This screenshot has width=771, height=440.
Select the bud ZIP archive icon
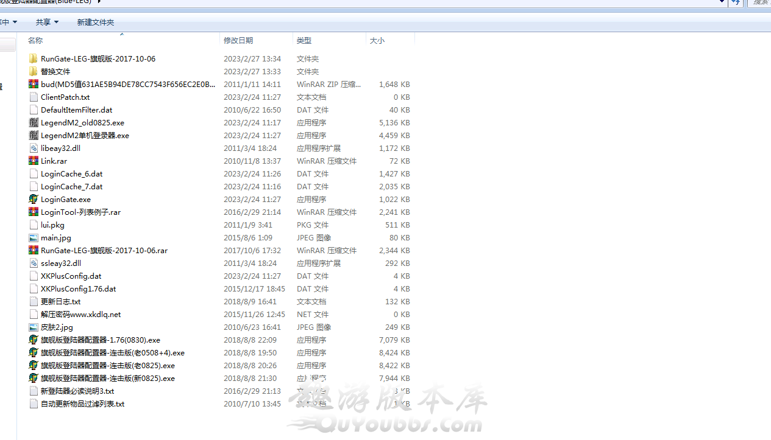pos(34,85)
